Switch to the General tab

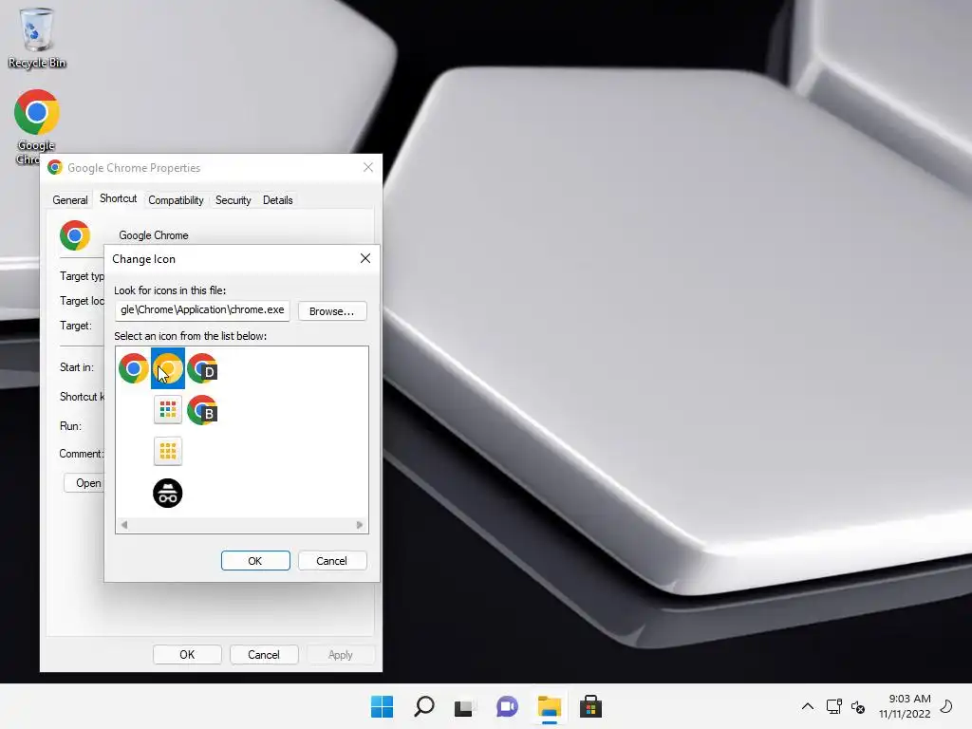coord(70,200)
